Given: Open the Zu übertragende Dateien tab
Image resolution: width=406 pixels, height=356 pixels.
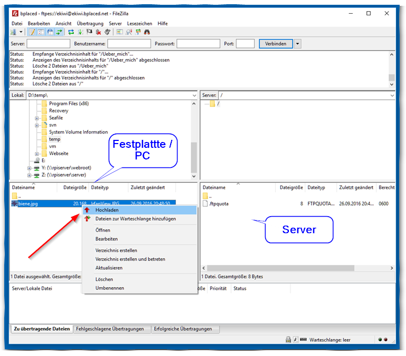Looking at the screenshot, I should [x=42, y=329].
